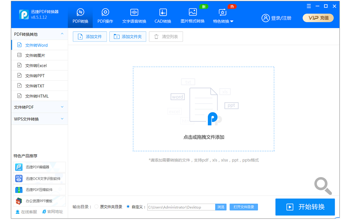Click the magnifier search icon

click(x=323, y=186)
